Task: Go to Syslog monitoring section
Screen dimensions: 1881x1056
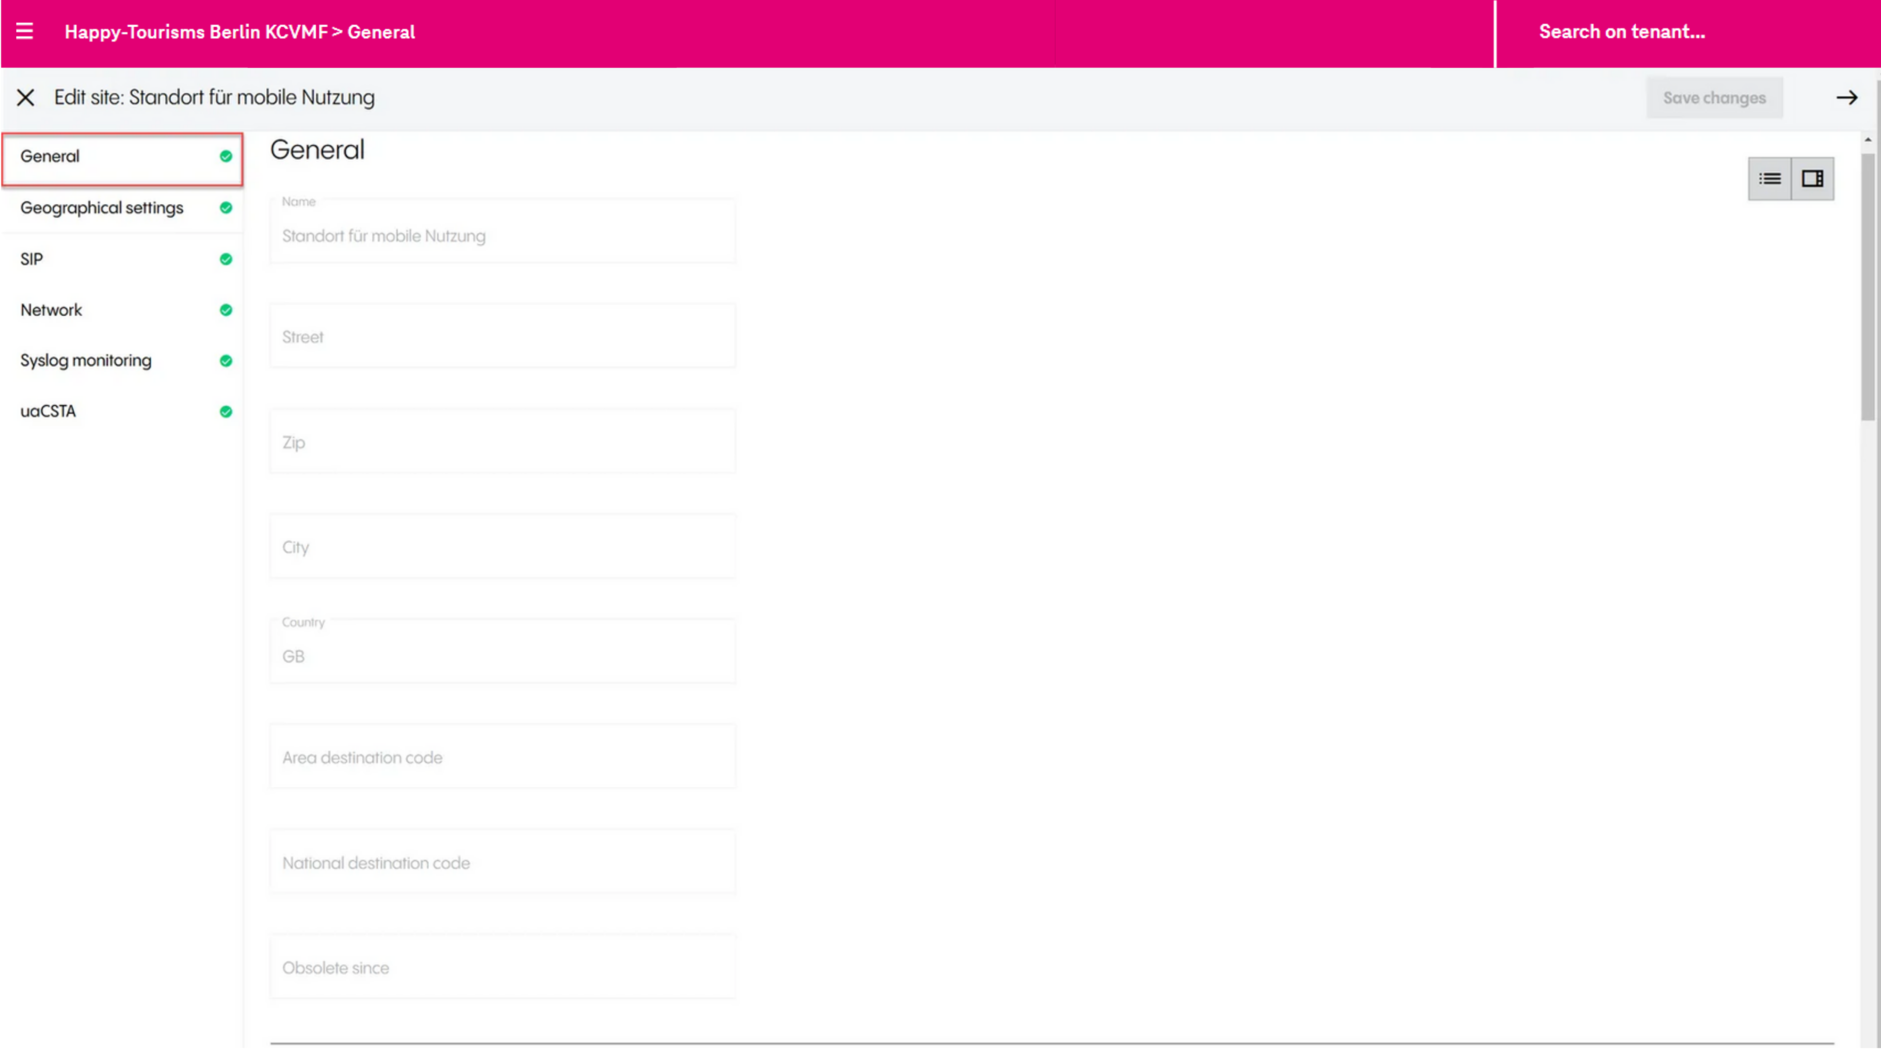Action: click(86, 361)
